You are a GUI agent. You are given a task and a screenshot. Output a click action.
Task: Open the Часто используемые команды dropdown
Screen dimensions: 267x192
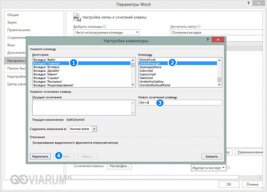pyautogui.click(x=106, y=33)
